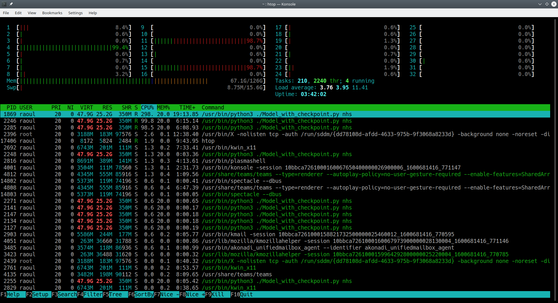
Task: Select the kmail process row
Action: (275, 234)
